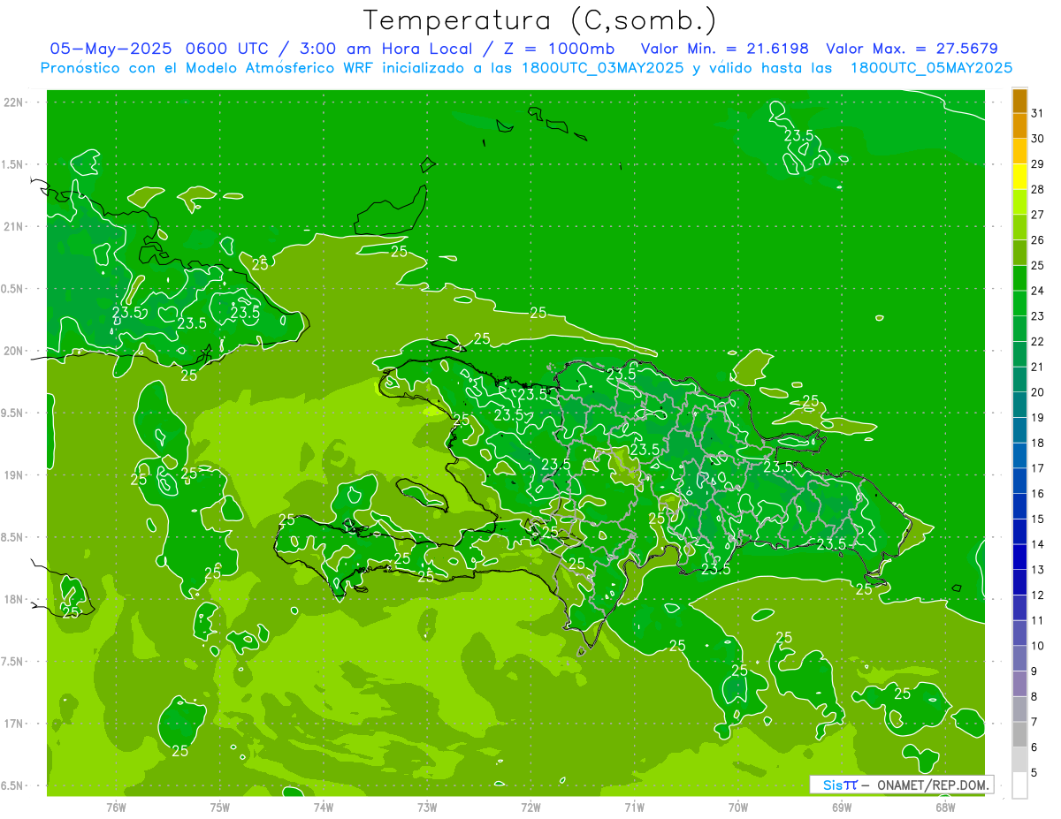Click the '8' color scale label

1034,697
